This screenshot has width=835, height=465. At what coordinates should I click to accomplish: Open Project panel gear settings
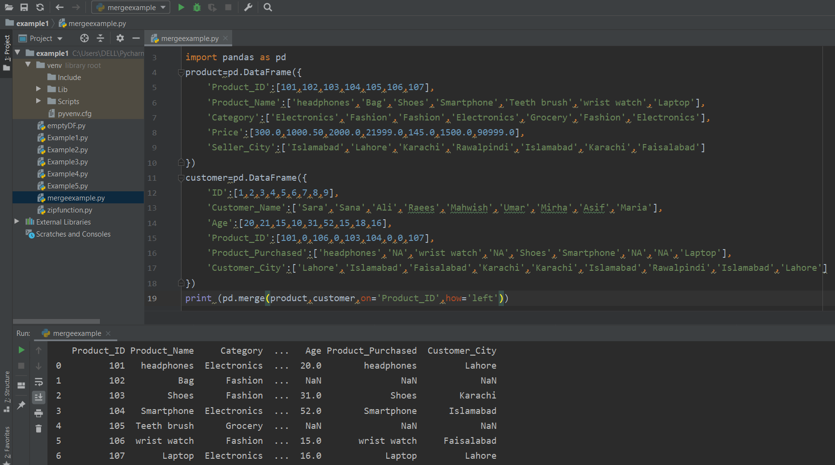point(120,38)
